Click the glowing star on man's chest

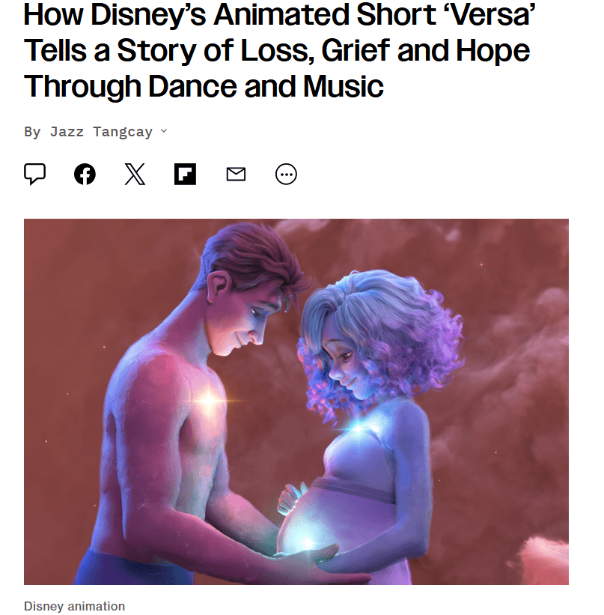pos(209,401)
